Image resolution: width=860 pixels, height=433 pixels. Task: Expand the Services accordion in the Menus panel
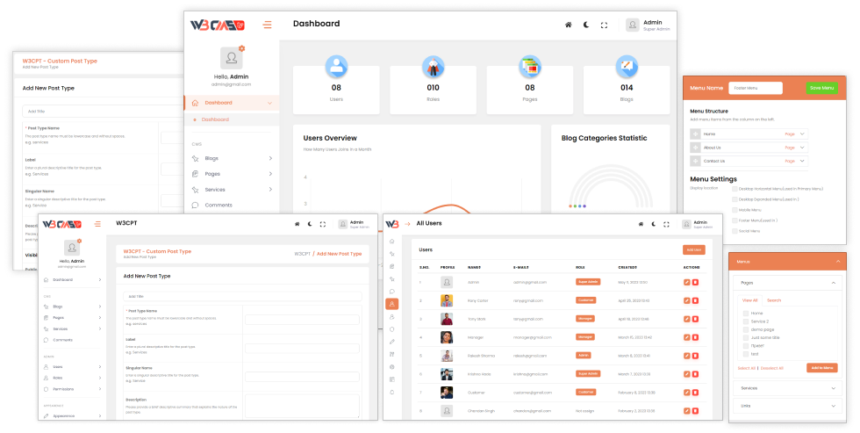(x=788, y=388)
